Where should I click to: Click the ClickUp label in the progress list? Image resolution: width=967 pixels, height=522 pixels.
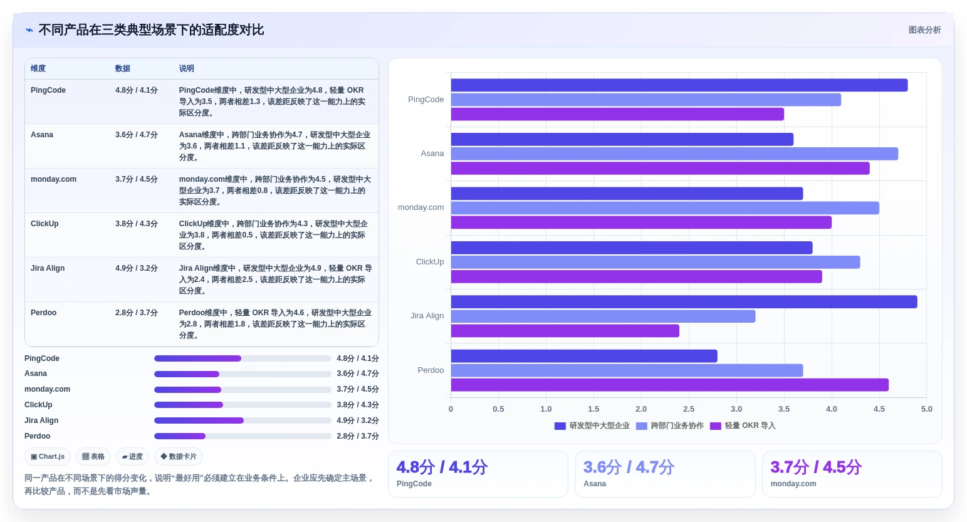pyautogui.click(x=38, y=405)
